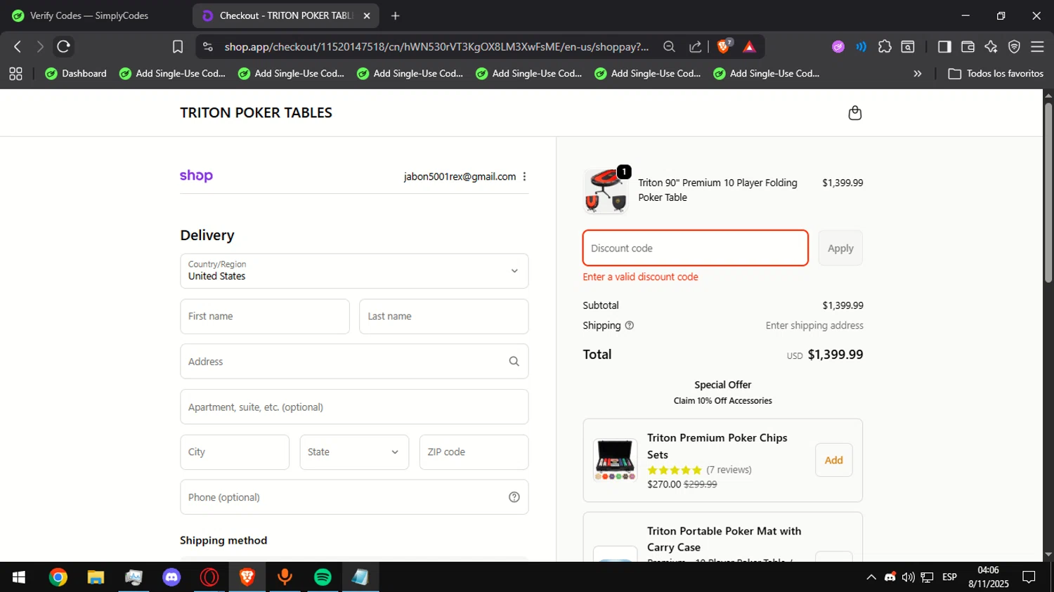Open Opera browser from the taskbar

tap(209, 577)
